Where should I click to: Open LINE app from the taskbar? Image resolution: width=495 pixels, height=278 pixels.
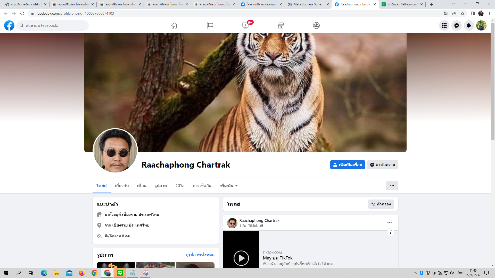[120, 273]
